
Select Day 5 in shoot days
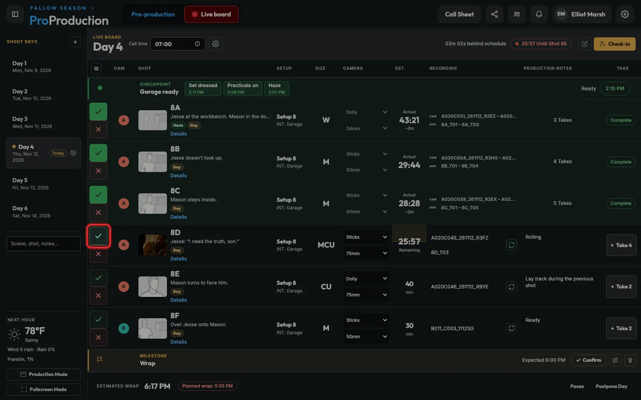click(44, 184)
